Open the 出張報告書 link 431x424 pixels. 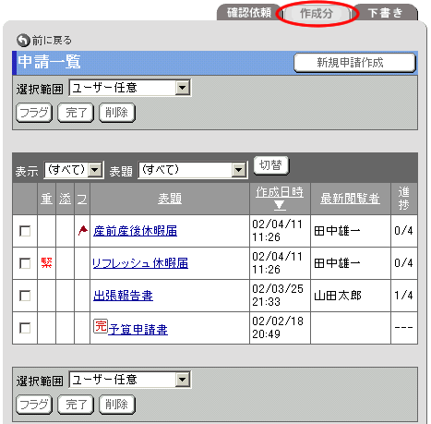pos(123,296)
